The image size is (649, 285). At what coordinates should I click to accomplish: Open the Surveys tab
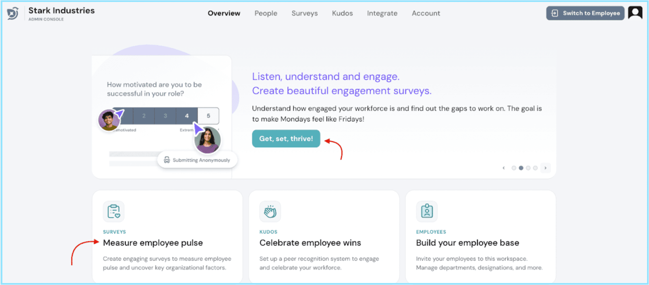[x=304, y=13]
